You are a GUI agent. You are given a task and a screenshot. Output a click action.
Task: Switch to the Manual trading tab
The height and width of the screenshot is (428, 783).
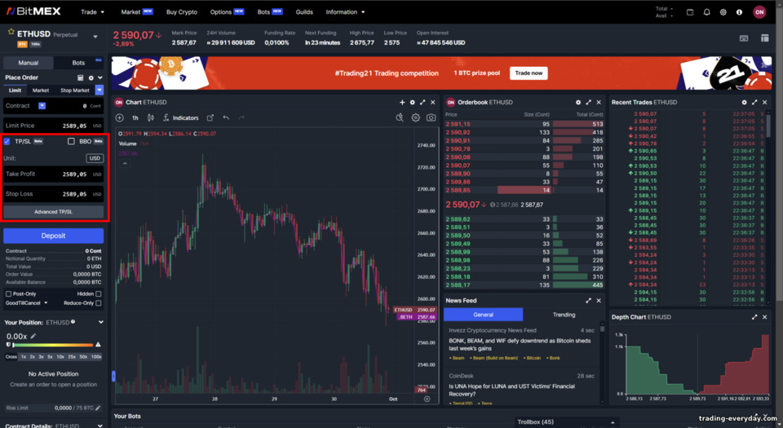coord(29,63)
